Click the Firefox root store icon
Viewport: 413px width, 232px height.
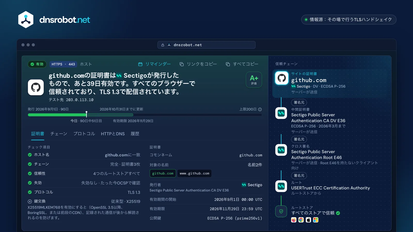click(x=294, y=220)
